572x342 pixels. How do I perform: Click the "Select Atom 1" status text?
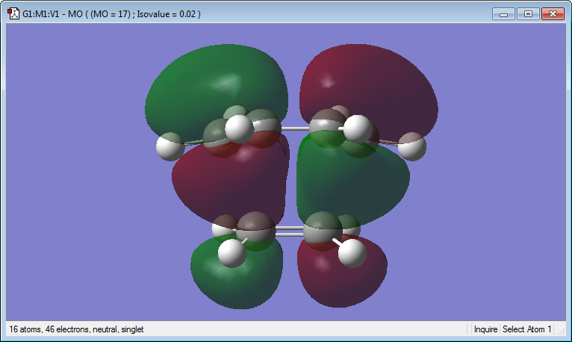526,329
